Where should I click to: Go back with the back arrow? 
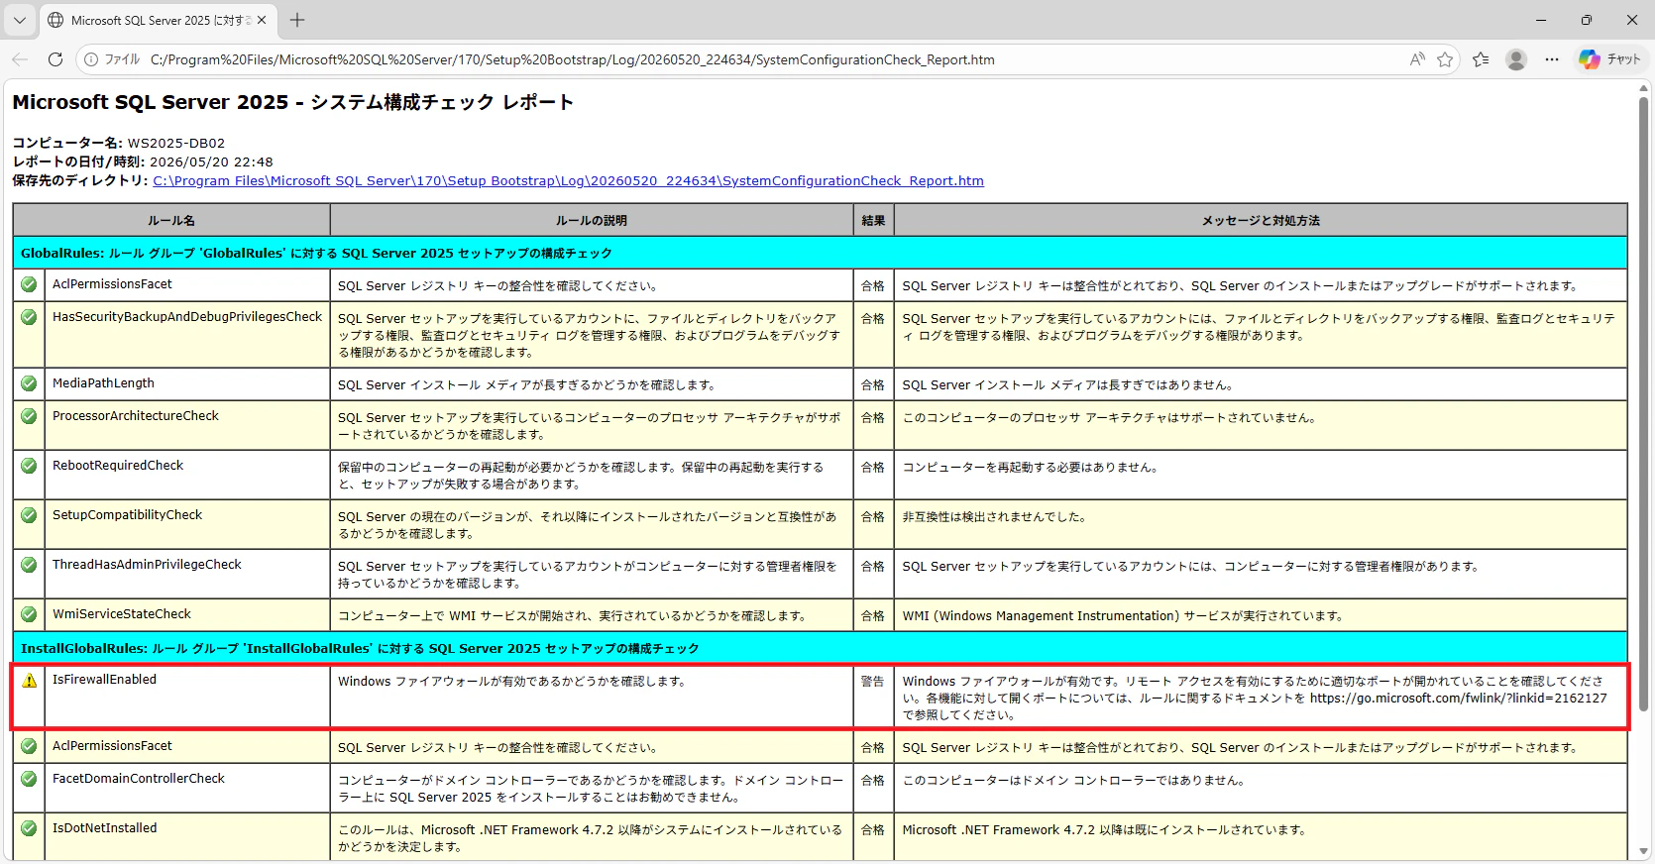(20, 59)
